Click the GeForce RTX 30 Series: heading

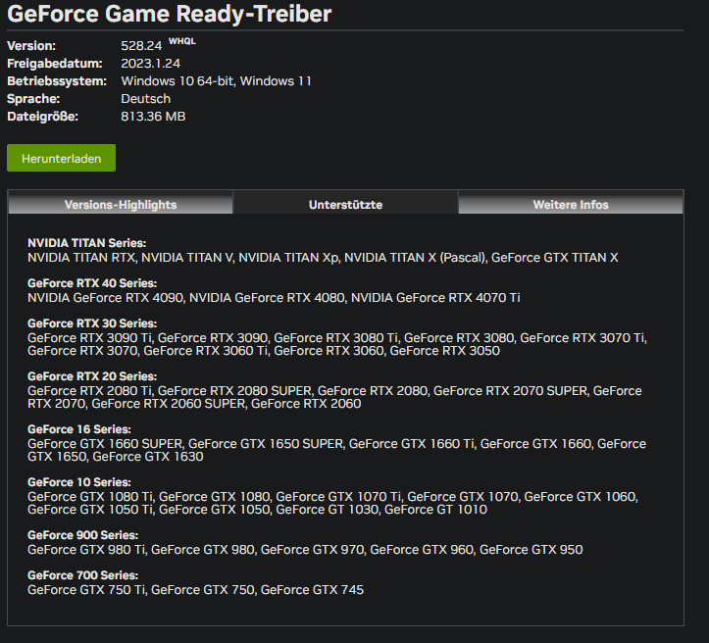92,323
